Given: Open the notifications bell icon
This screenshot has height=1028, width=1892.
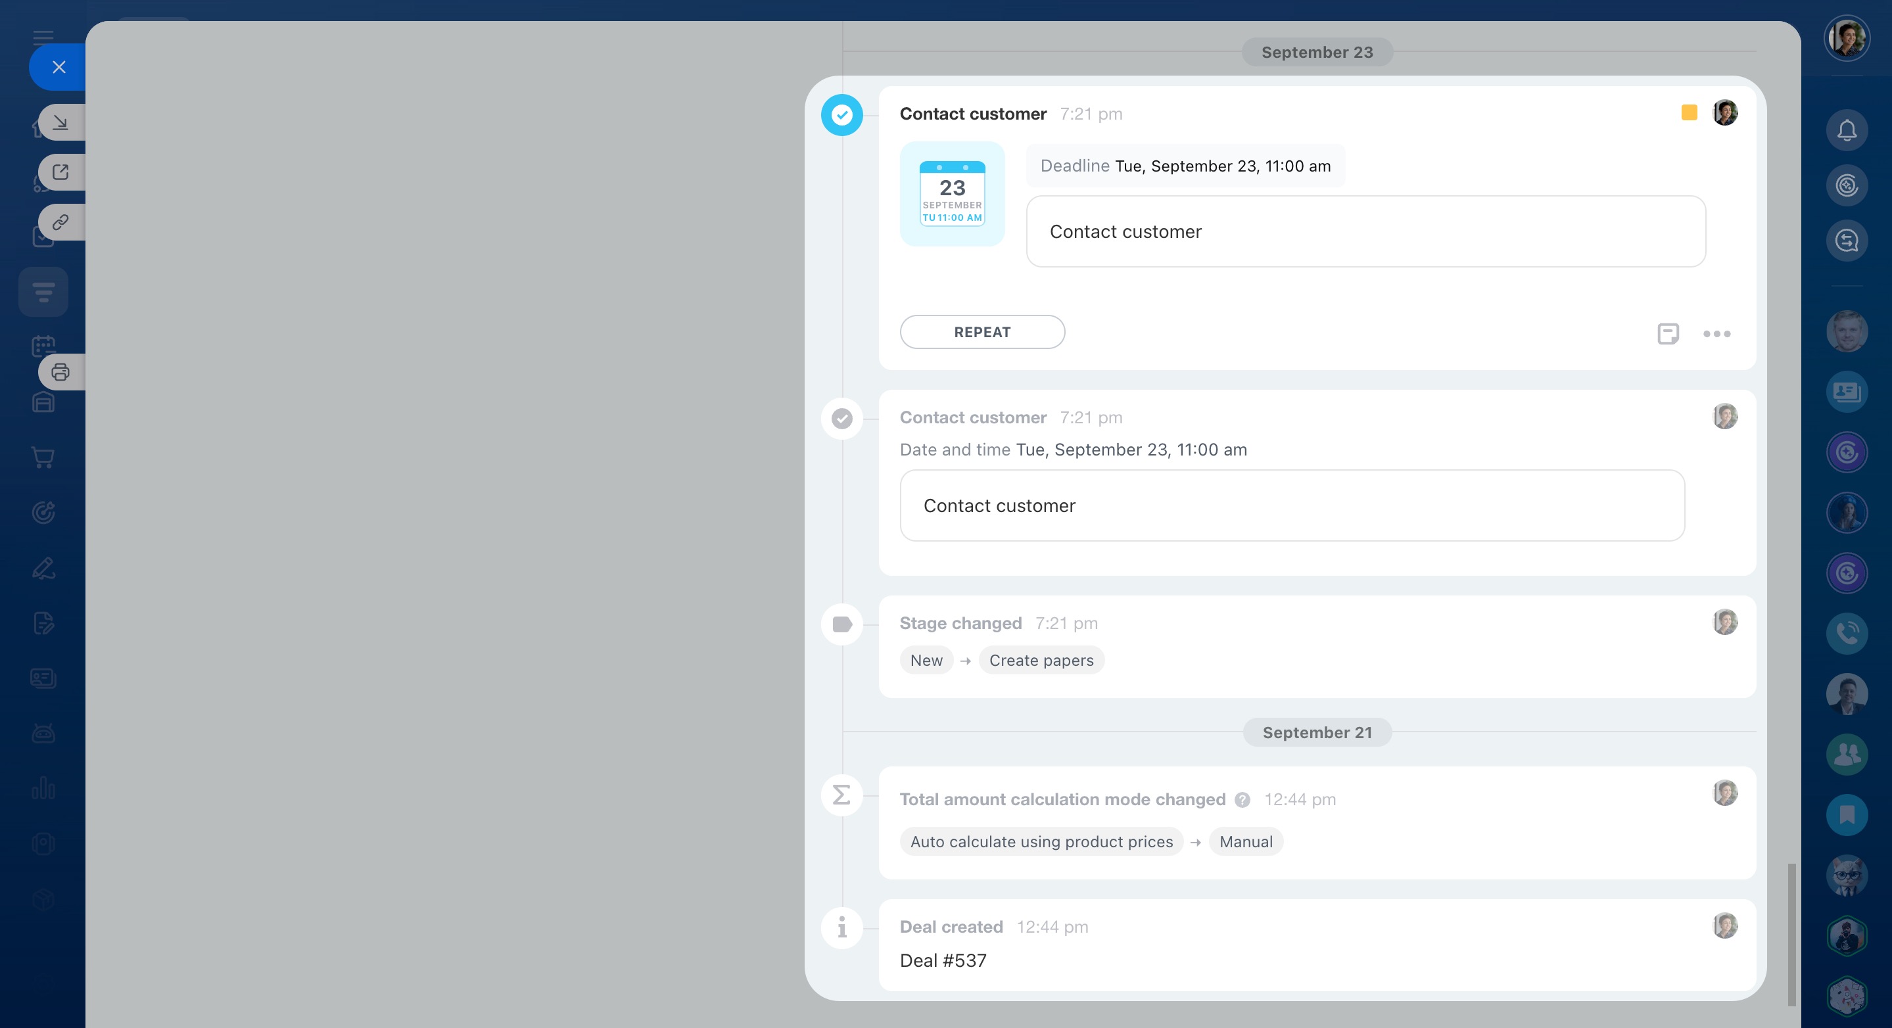Looking at the screenshot, I should (1847, 131).
